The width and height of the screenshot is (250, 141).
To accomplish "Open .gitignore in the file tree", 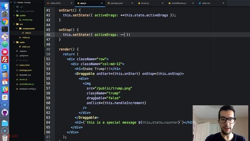I will click(24, 56).
